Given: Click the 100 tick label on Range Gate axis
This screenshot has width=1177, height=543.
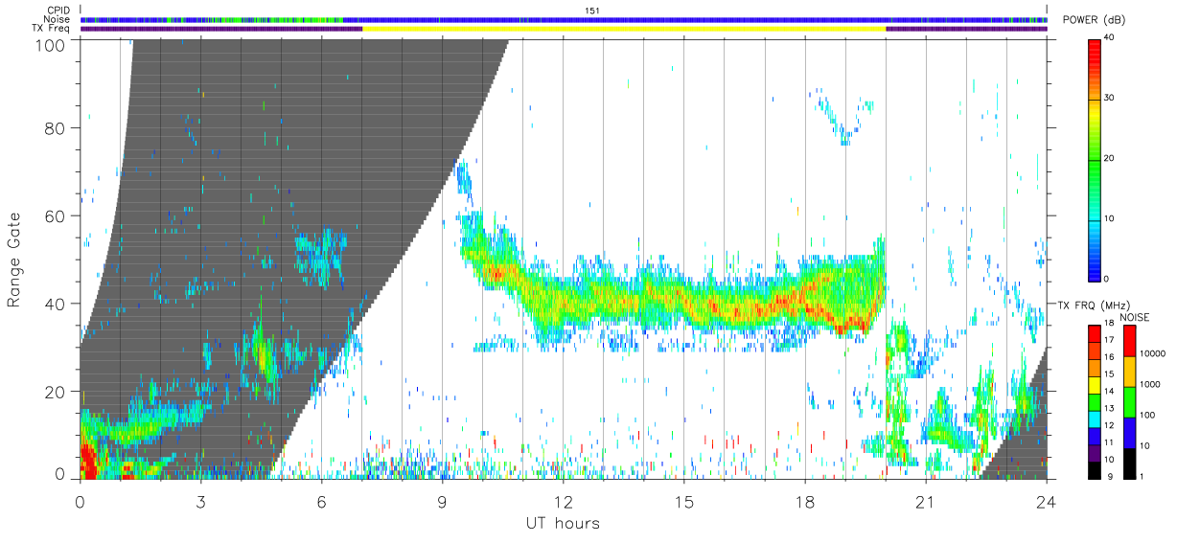Looking at the screenshot, I should 50,44.
